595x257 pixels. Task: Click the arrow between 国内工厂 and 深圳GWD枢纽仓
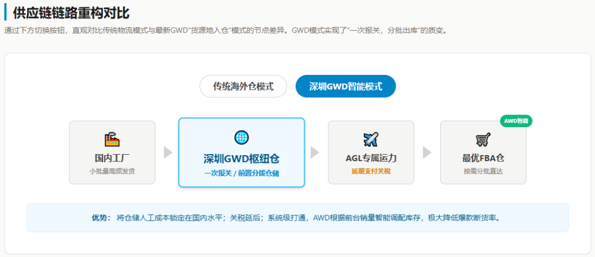pos(168,152)
